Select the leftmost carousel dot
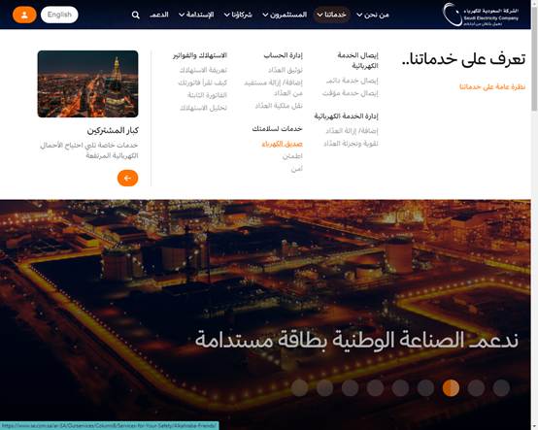This screenshot has width=538, height=430. (x=299, y=388)
